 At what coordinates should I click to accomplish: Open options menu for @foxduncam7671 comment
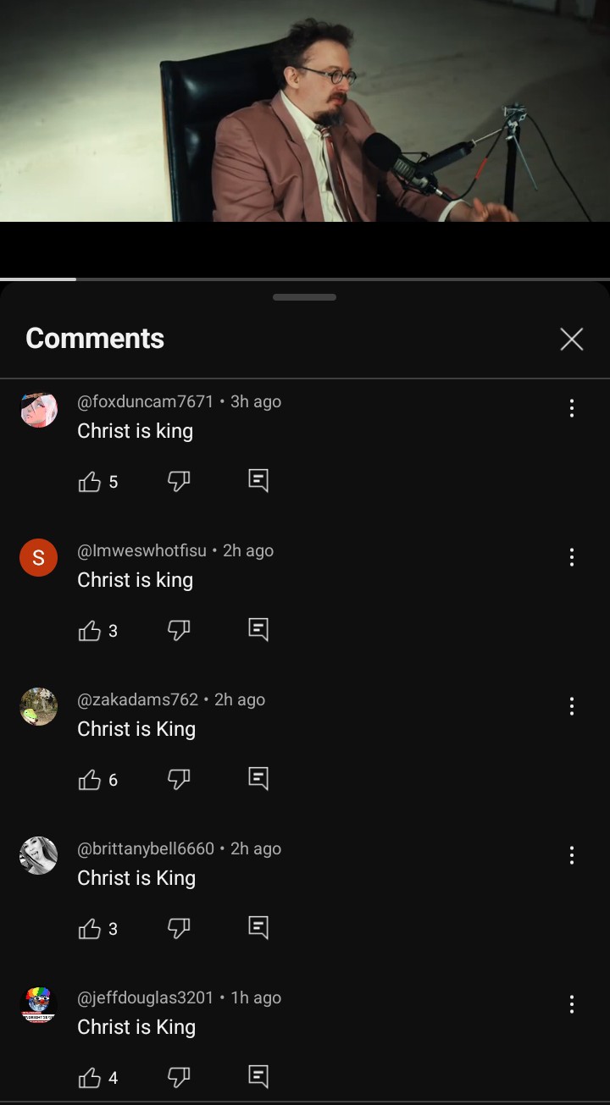[x=572, y=408]
